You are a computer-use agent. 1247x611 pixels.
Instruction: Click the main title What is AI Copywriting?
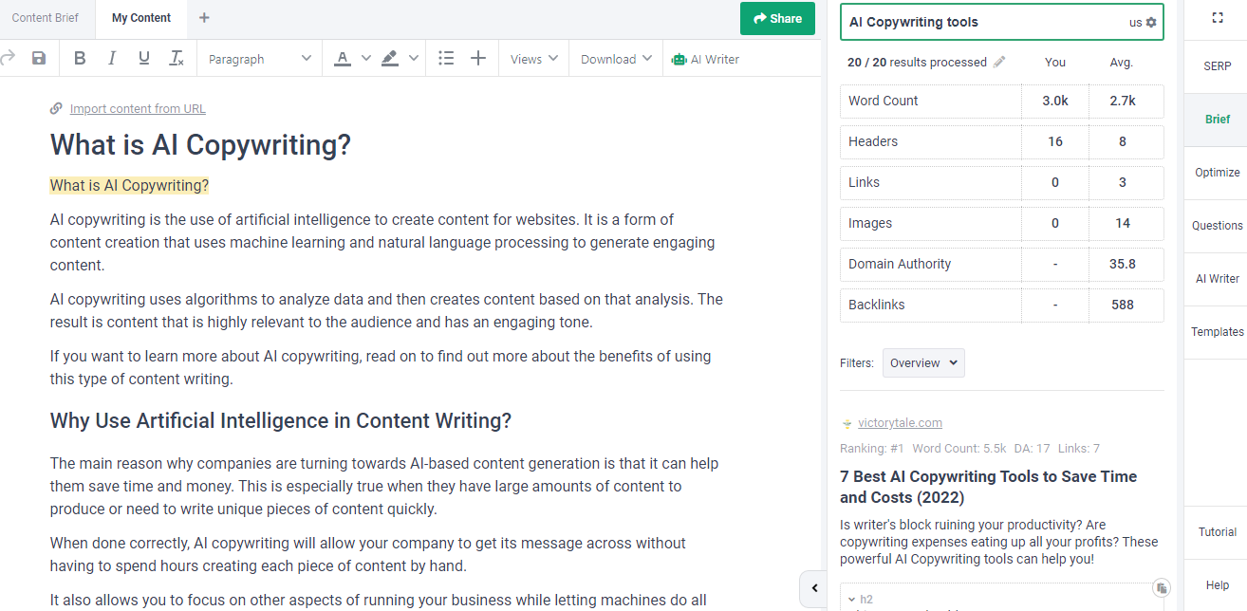click(x=200, y=145)
